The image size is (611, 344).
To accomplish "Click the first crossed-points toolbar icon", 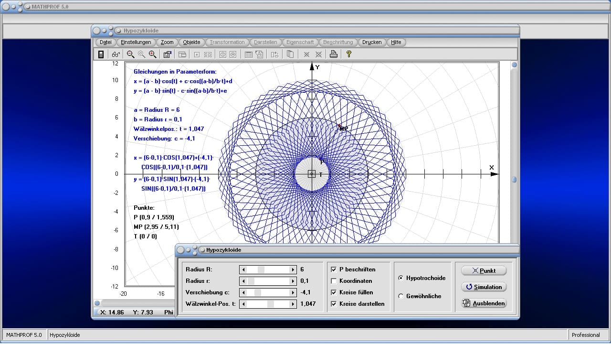I will (307, 54).
